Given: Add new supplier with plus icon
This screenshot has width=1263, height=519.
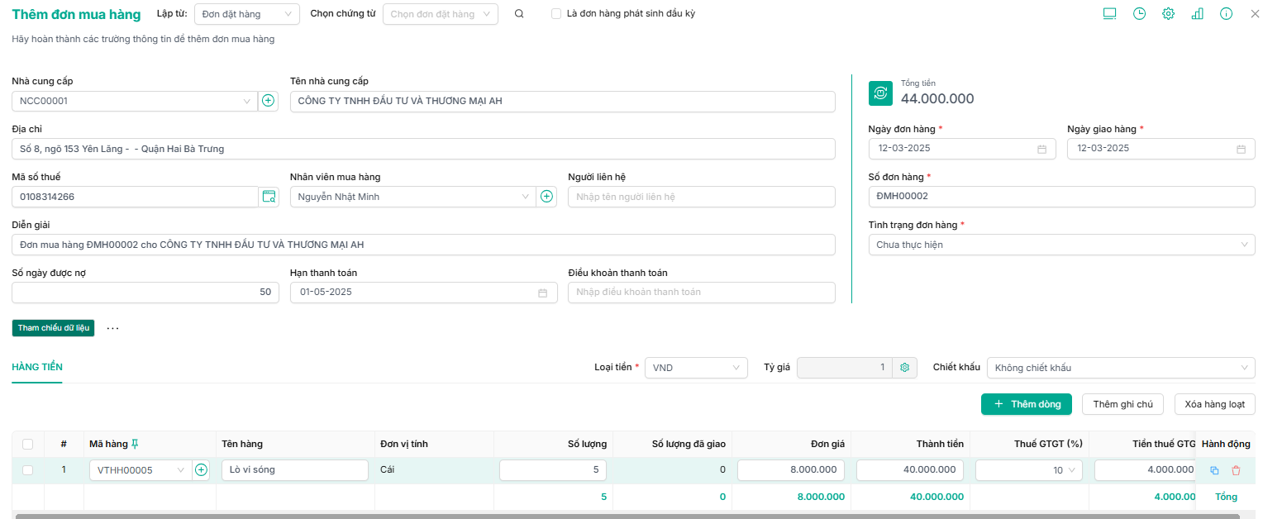Looking at the screenshot, I should [x=268, y=101].
